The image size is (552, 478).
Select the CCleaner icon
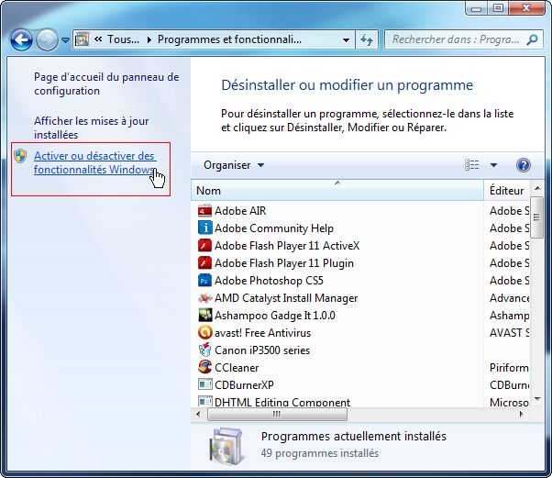click(204, 367)
